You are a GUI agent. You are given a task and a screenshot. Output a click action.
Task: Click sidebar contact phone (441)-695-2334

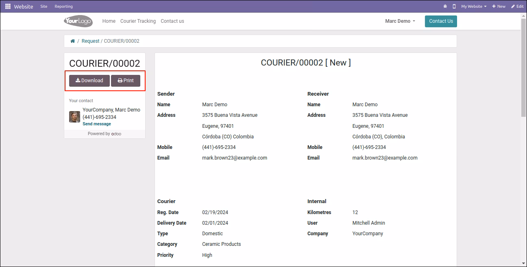pos(99,117)
